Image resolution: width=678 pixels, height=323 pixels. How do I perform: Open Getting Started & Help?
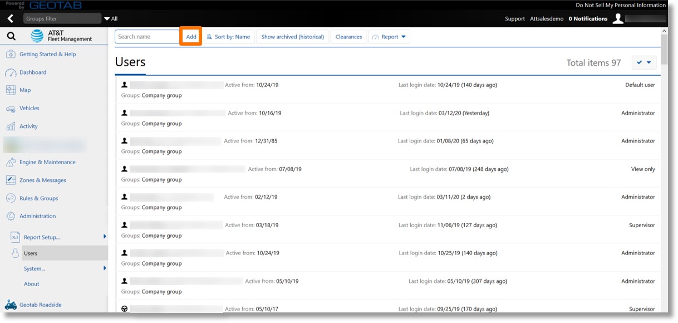point(47,55)
